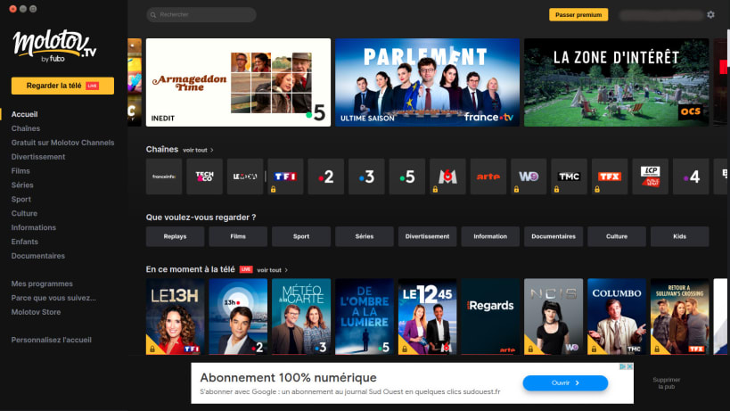Open the Regards Arte thumbnail
The height and width of the screenshot is (411, 730).
click(490, 316)
